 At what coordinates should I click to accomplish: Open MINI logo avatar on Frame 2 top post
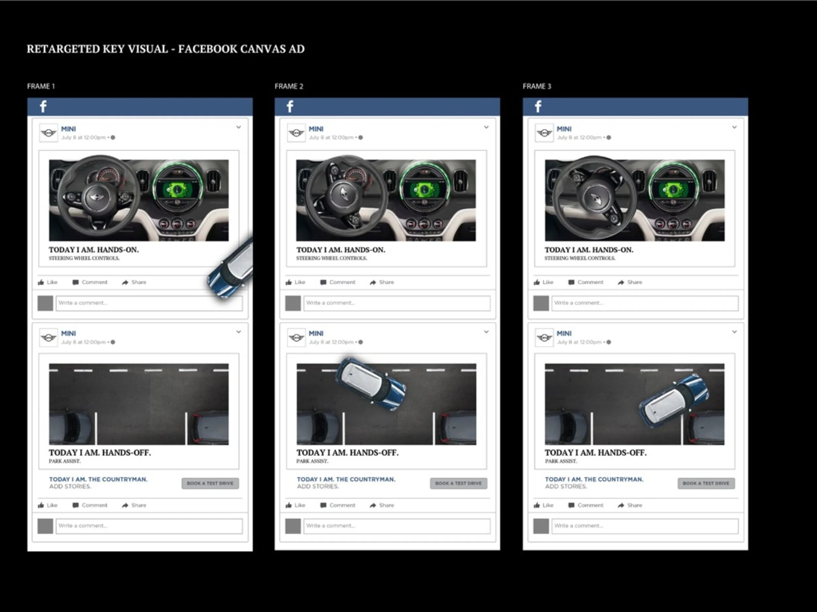296,133
